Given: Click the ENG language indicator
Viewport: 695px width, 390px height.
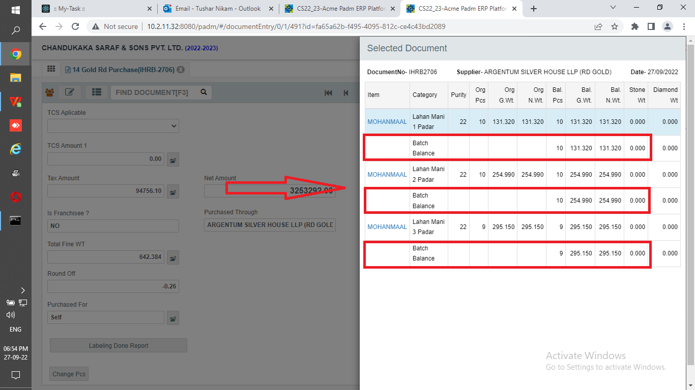Looking at the screenshot, I should pos(15,330).
